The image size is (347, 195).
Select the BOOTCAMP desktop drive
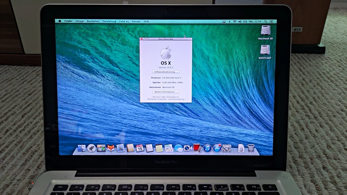265,52
